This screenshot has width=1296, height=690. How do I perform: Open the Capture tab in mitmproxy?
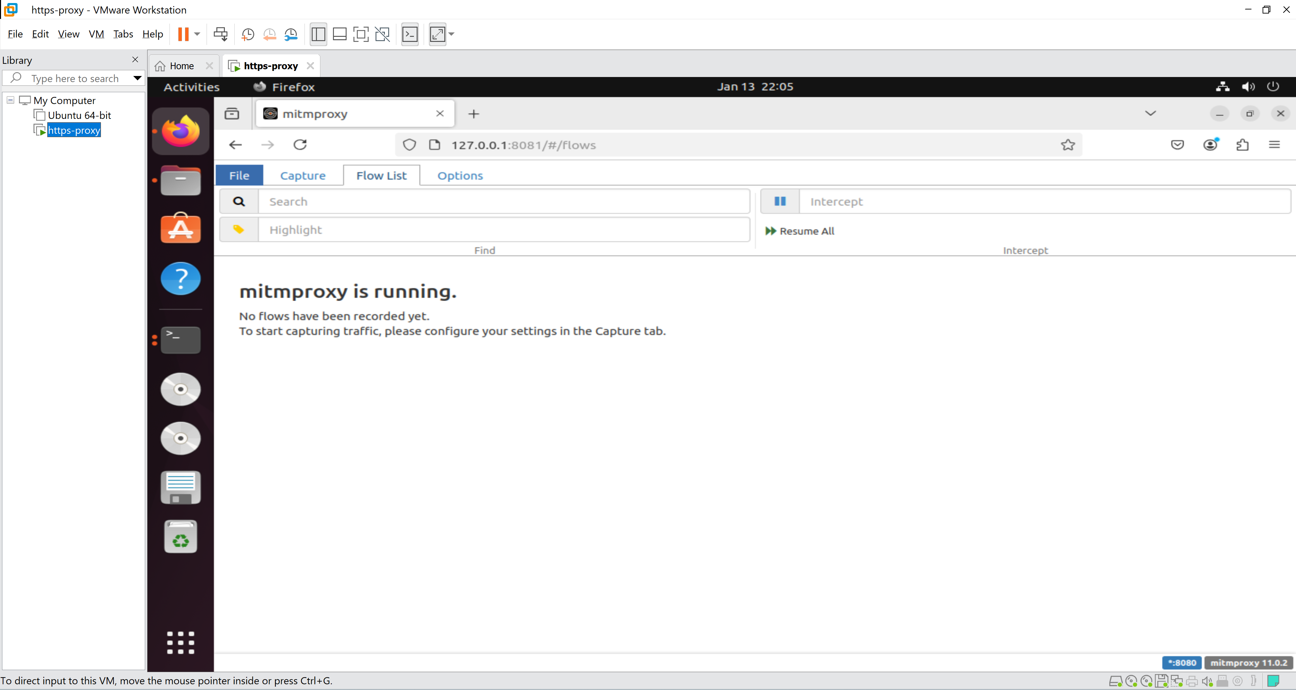coord(302,176)
